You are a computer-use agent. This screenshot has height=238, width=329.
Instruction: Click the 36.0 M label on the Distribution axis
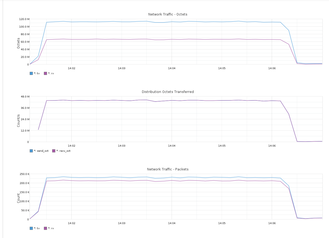click(25, 108)
